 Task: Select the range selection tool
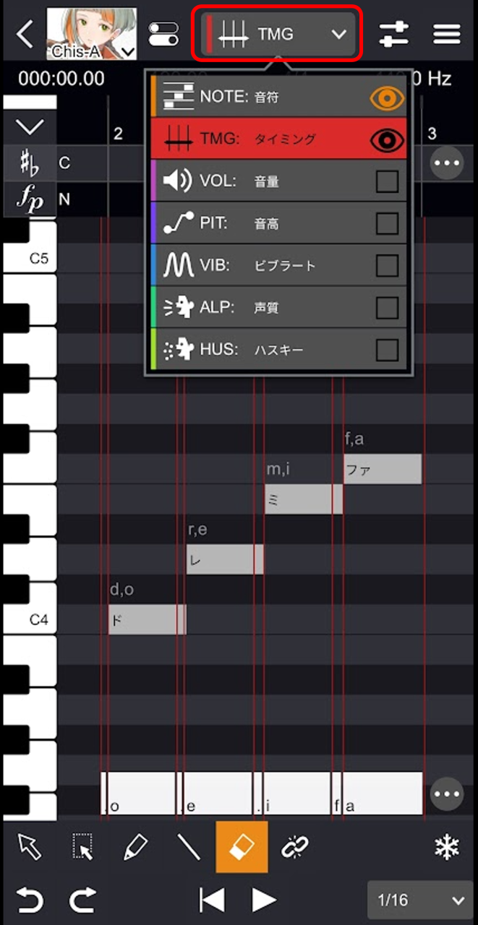83,847
